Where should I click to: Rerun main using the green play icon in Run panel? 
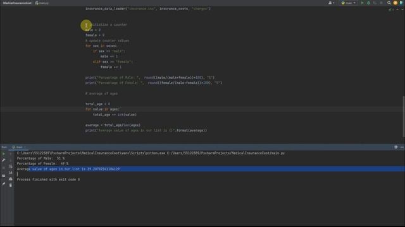pos(4,154)
